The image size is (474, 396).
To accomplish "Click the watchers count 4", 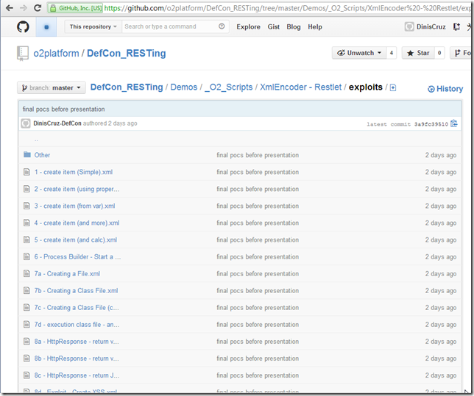I will 391,53.
